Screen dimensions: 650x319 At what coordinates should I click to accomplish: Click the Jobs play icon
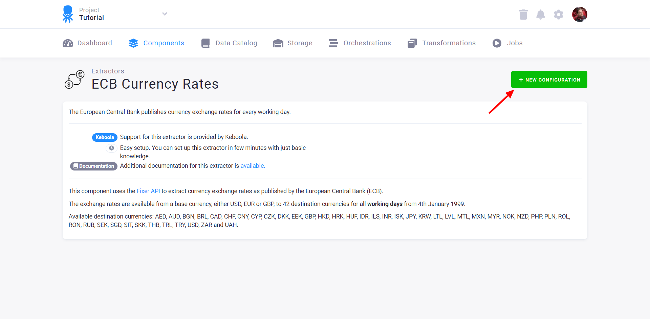tap(497, 43)
